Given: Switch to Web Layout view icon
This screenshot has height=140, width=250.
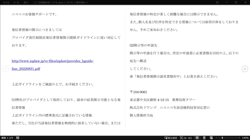Looking at the screenshot, I should point(211,138).
